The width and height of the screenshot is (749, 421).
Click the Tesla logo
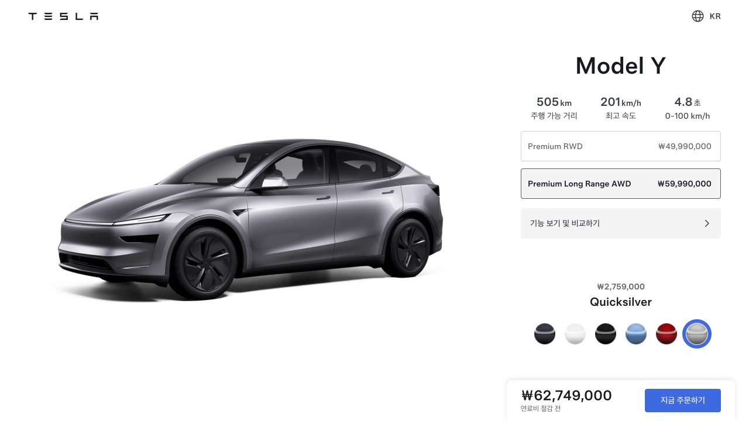tap(63, 16)
